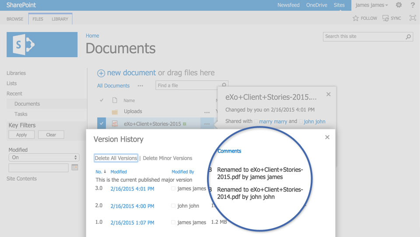Open john john profile link in callout
The height and width of the screenshot is (237, 420).
click(315, 122)
